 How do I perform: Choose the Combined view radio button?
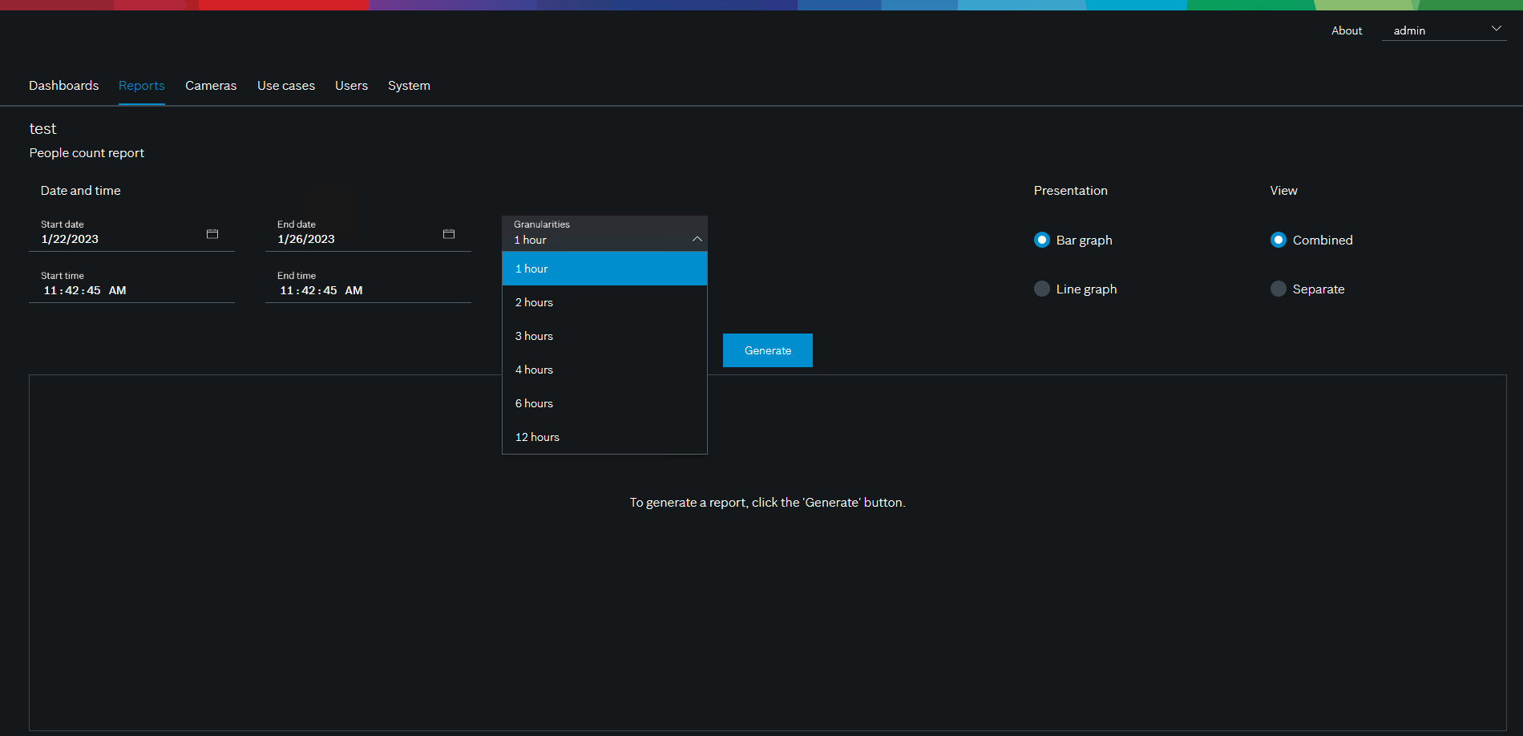pyautogui.click(x=1279, y=240)
